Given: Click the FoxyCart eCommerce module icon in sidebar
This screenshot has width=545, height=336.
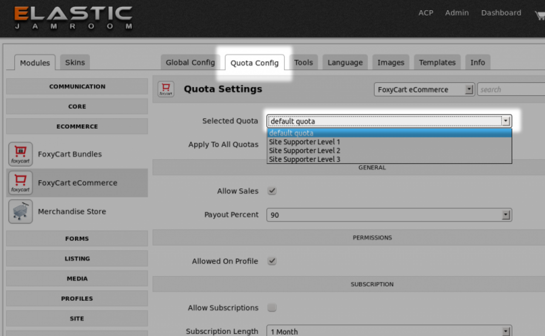Looking at the screenshot, I should tap(20, 183).
